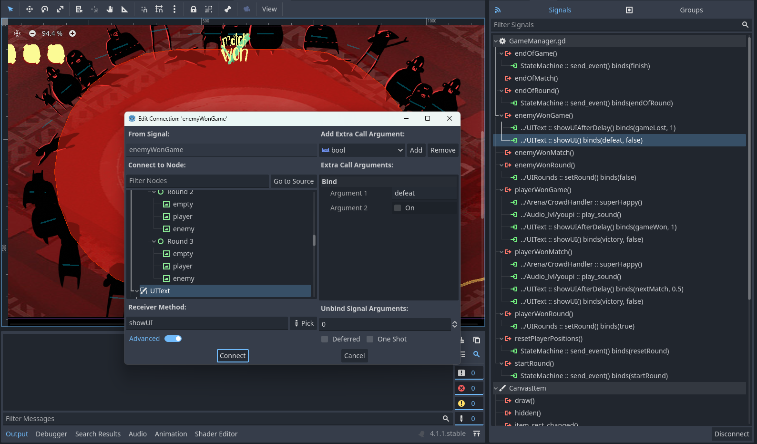
Task: Collapse the playerWonGame() signal entry
Action: click(x=501, y=190)
